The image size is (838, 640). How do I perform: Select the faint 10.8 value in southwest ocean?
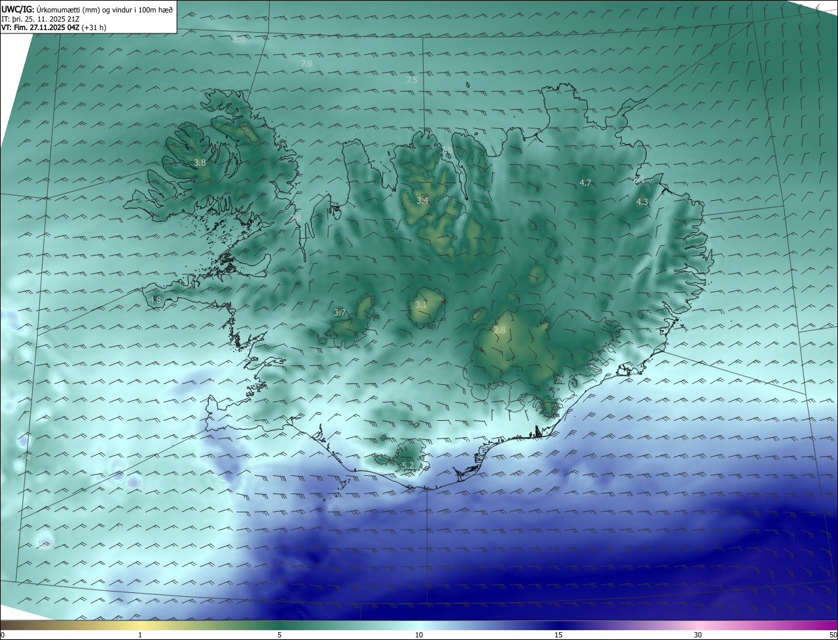point(45,544)
